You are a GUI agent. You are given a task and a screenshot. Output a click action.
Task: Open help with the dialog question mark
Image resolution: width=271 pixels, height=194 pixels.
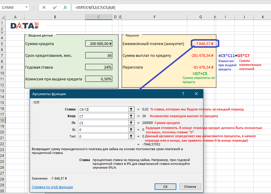(x=183, y=94)
